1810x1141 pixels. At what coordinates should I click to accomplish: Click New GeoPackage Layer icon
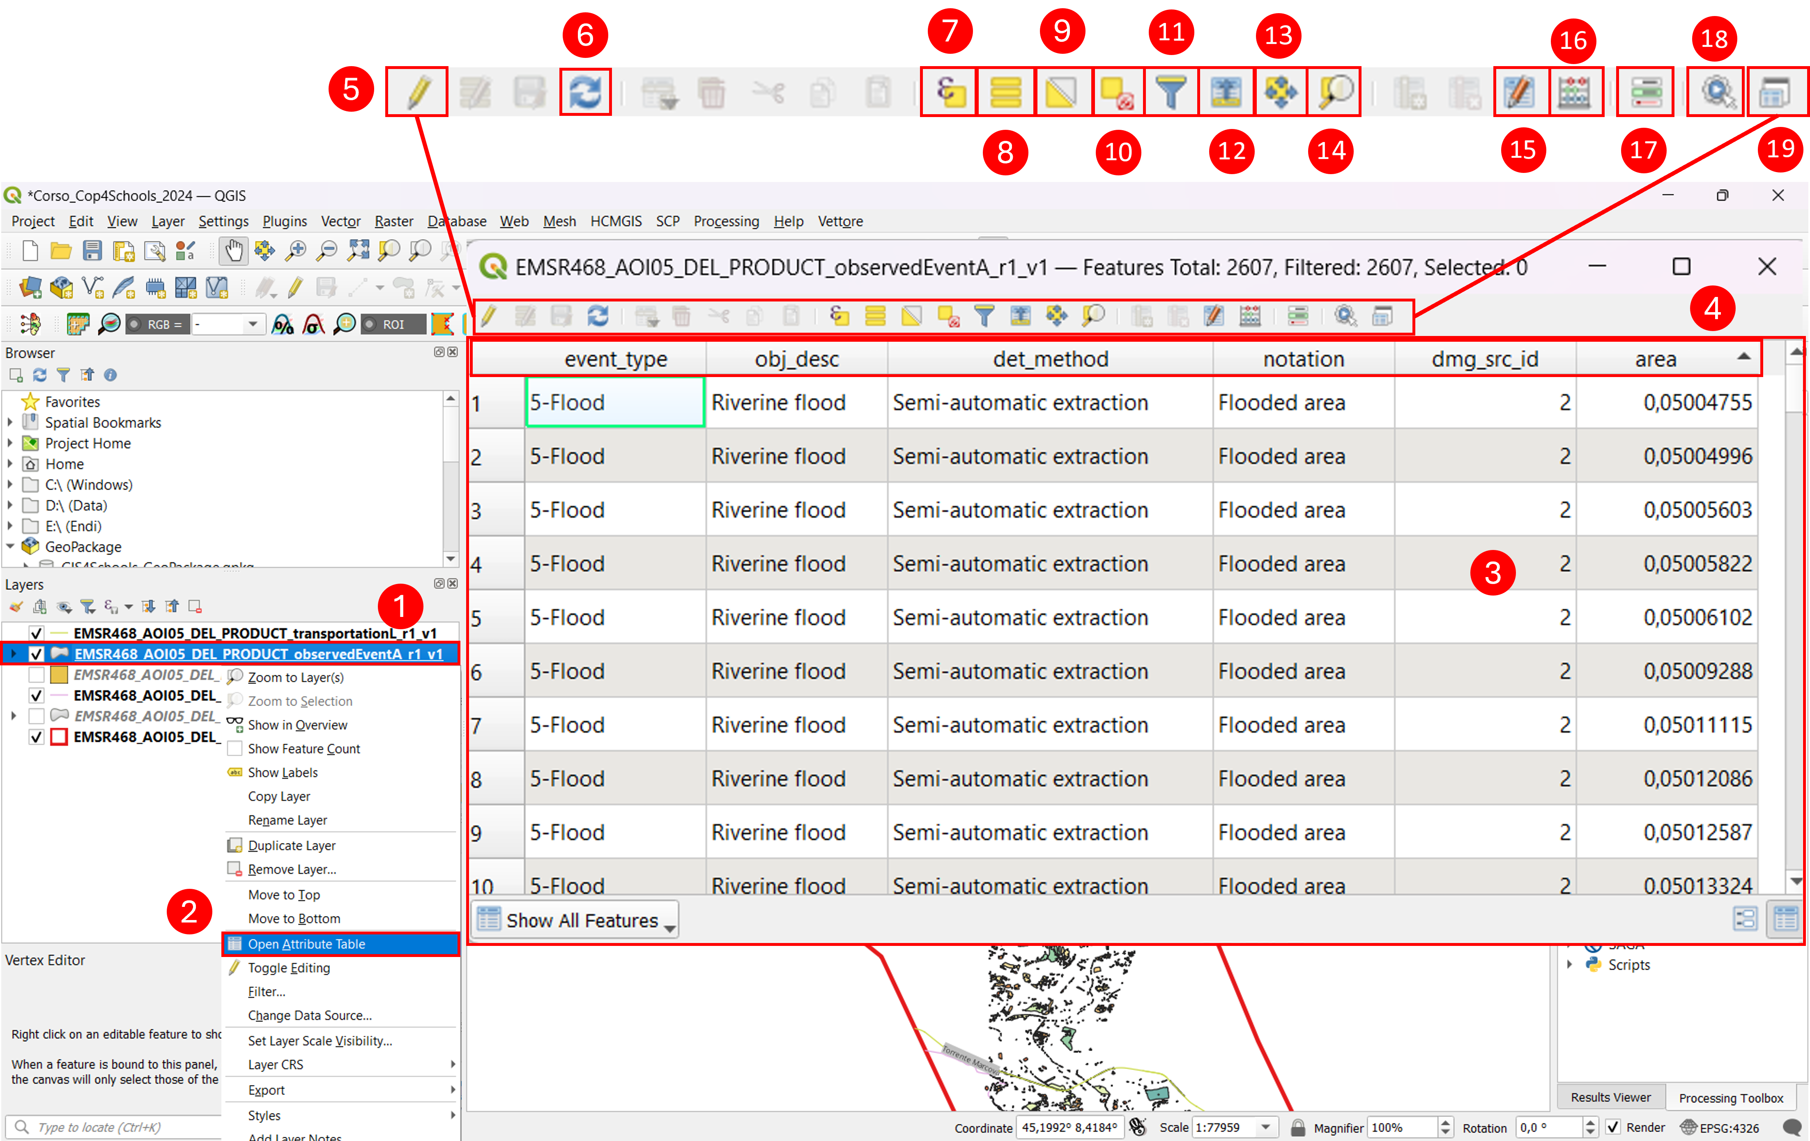coord(61,287)
